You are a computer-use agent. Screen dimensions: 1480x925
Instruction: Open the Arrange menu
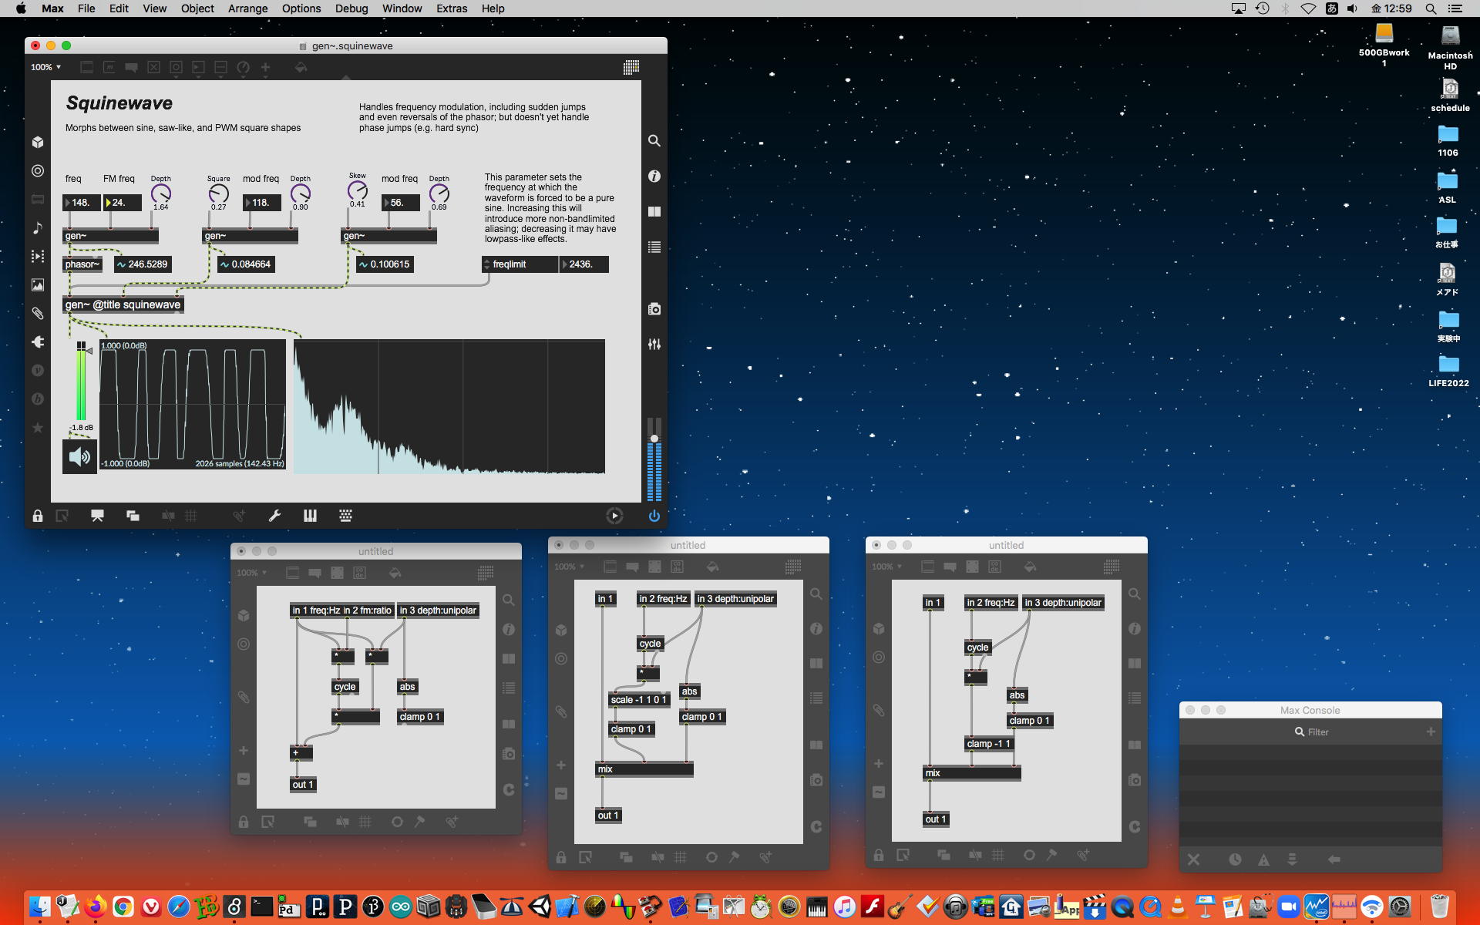point(247,8)
